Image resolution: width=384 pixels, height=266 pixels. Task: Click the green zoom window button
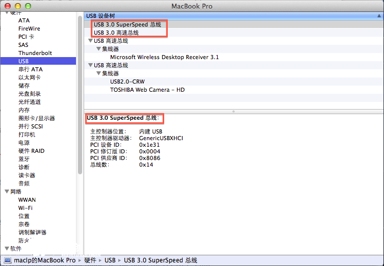pyautogui.click(x=28, y=6)
